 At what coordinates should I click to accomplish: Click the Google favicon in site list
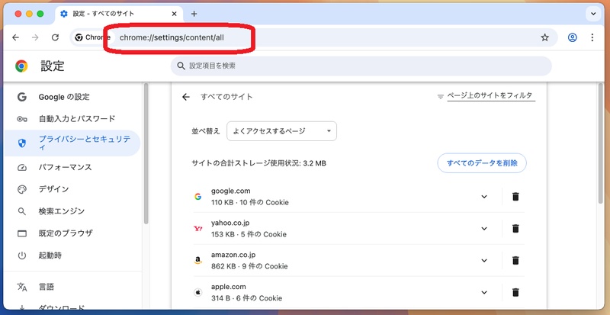pyautogui.click(x=198, y=197)
